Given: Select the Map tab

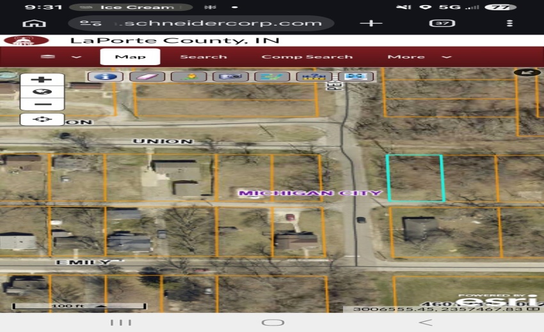Looking at the screenshot, I should click(x=130, y=57).
